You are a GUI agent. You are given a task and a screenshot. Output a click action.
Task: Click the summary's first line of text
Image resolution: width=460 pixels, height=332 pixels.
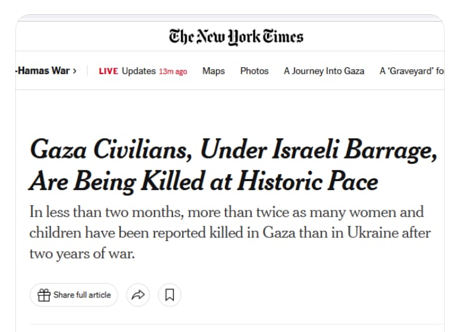pyautogui.click(x=226, y=212)
